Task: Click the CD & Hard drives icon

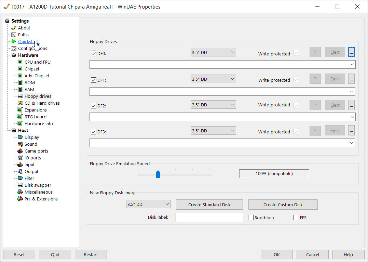Action: point(20,103)
